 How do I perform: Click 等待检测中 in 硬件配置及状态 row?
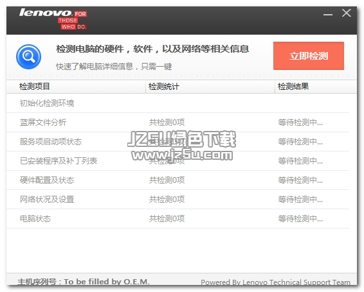point(300,180)
